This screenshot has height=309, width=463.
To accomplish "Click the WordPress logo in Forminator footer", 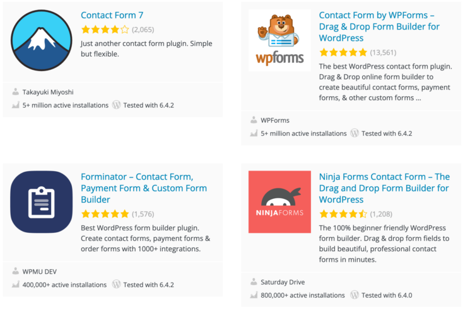I will tap(116, 284).
